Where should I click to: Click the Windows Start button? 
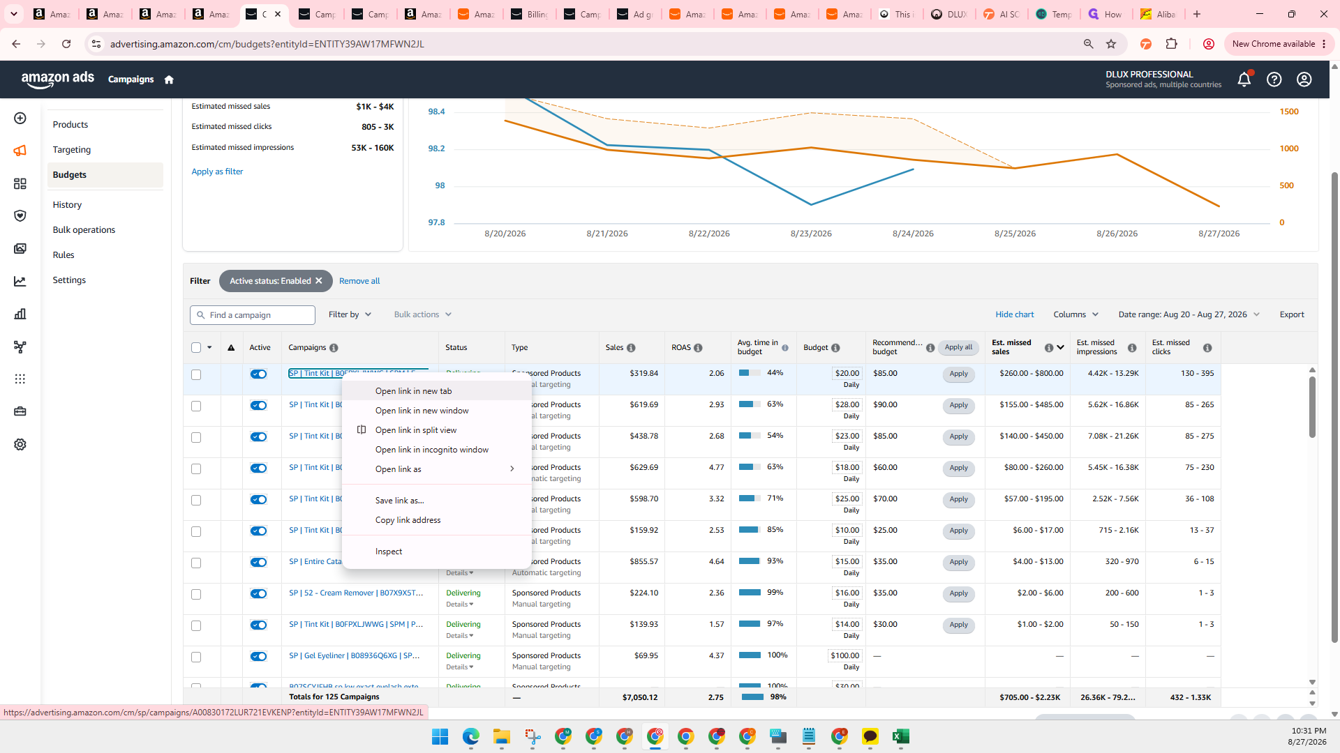[440, 736]
